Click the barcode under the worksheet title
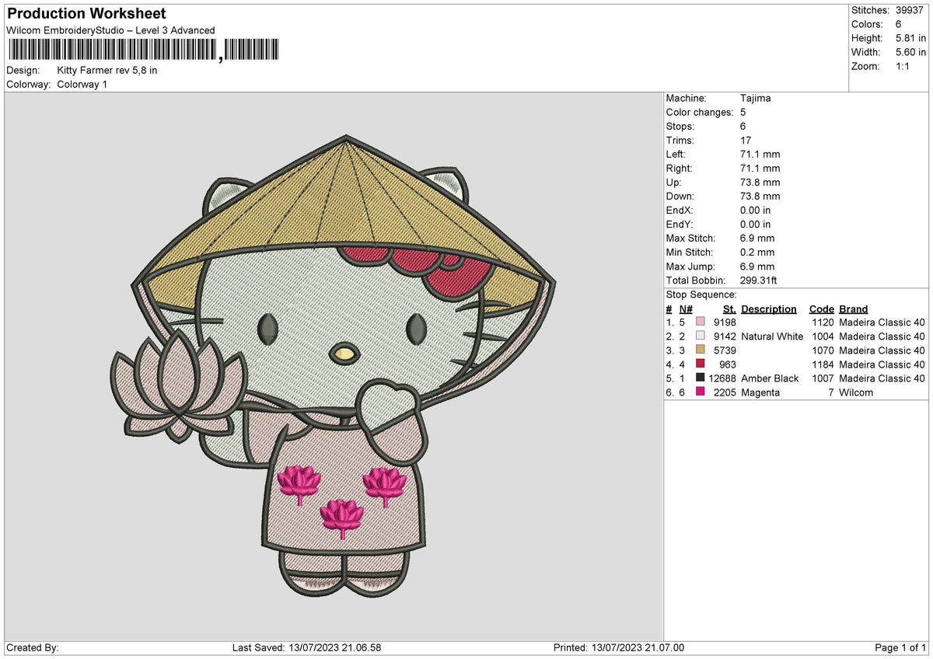This screenshot has height=659, width=933. [x=143, y=51]
